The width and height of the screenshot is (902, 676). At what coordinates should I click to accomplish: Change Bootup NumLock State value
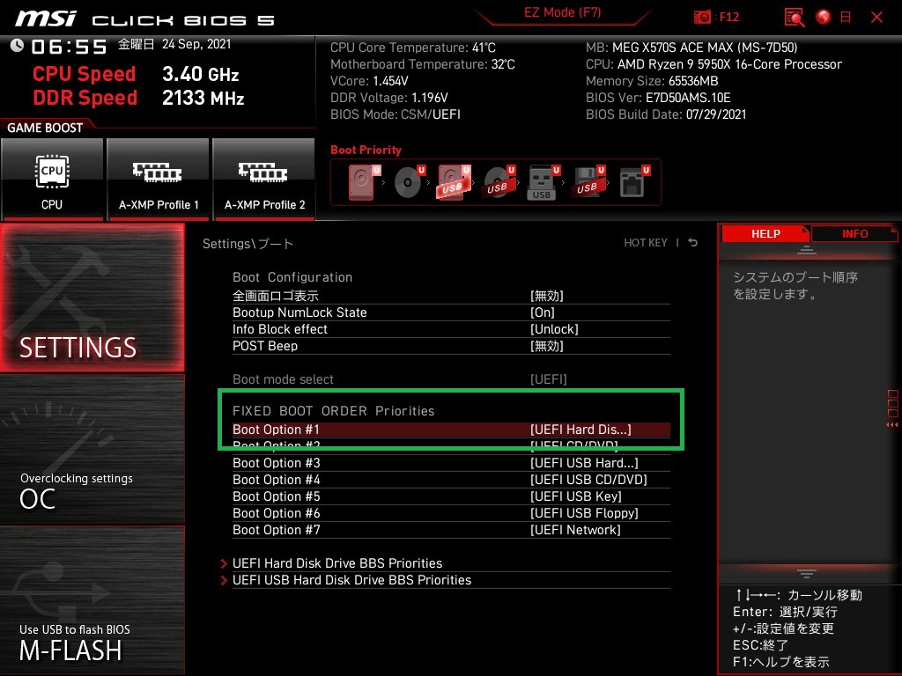click(x=543, y=312)
